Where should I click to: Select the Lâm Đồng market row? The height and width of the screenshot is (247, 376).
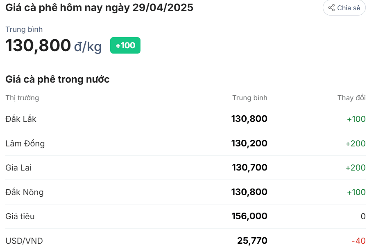pos(186,144)
